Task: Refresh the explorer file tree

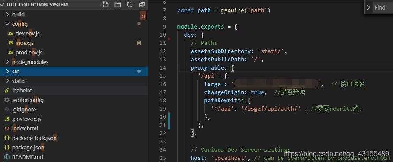Action: (129, 4)
